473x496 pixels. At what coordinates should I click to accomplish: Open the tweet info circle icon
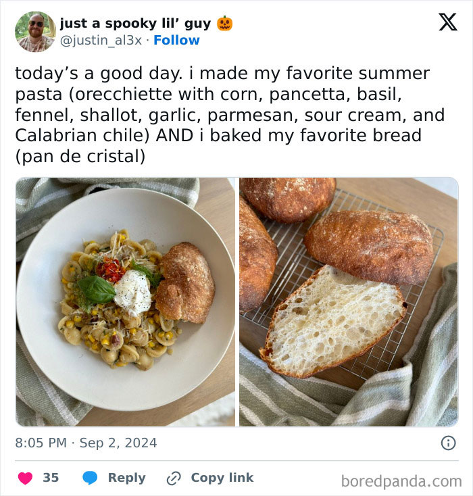[x=447, y=443]
